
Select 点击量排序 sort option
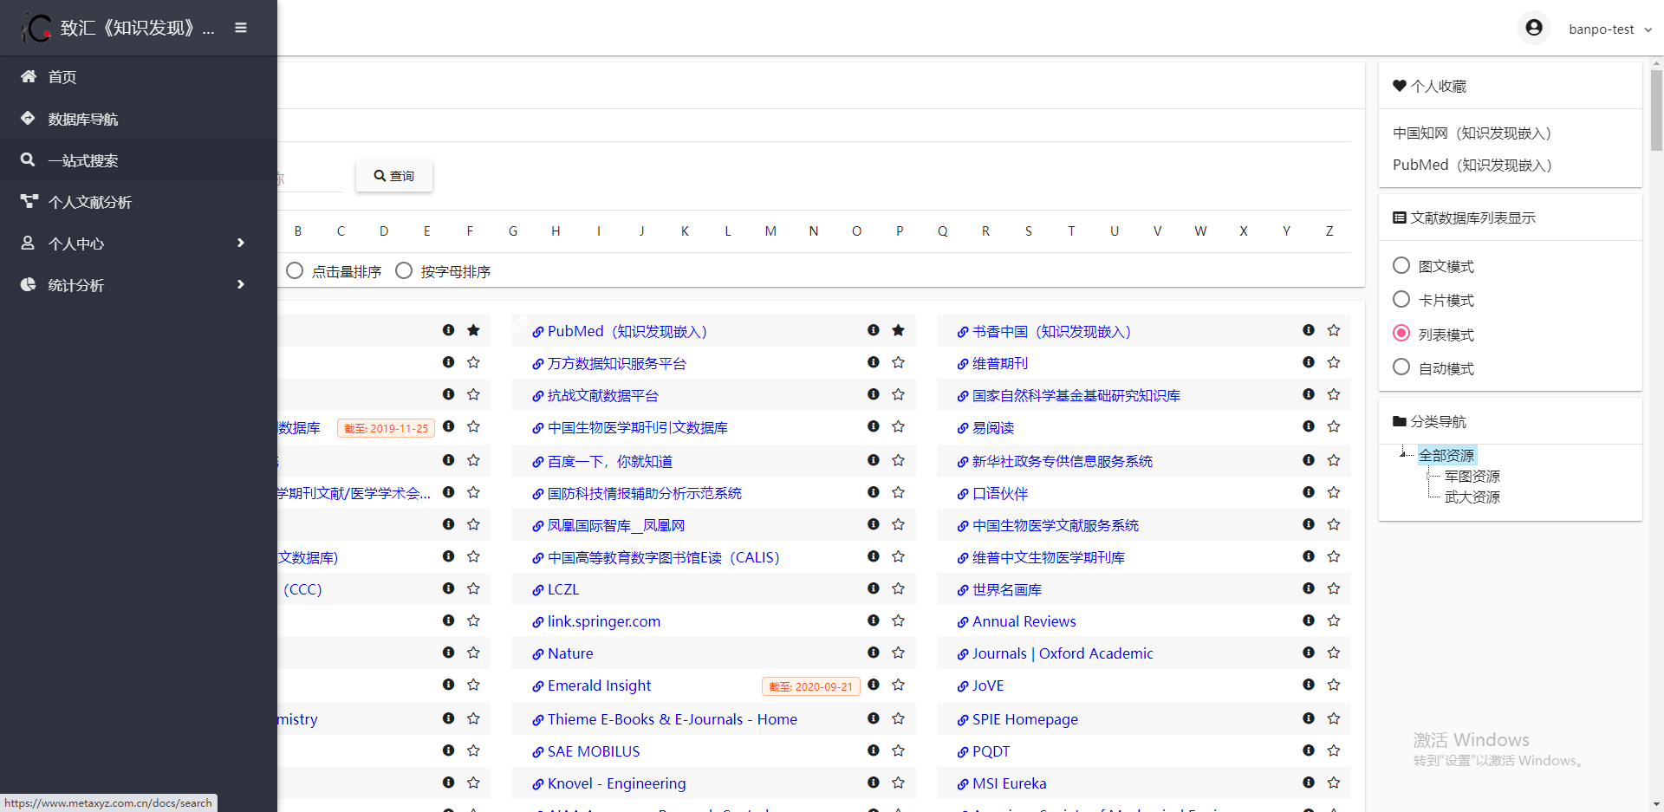295,271
